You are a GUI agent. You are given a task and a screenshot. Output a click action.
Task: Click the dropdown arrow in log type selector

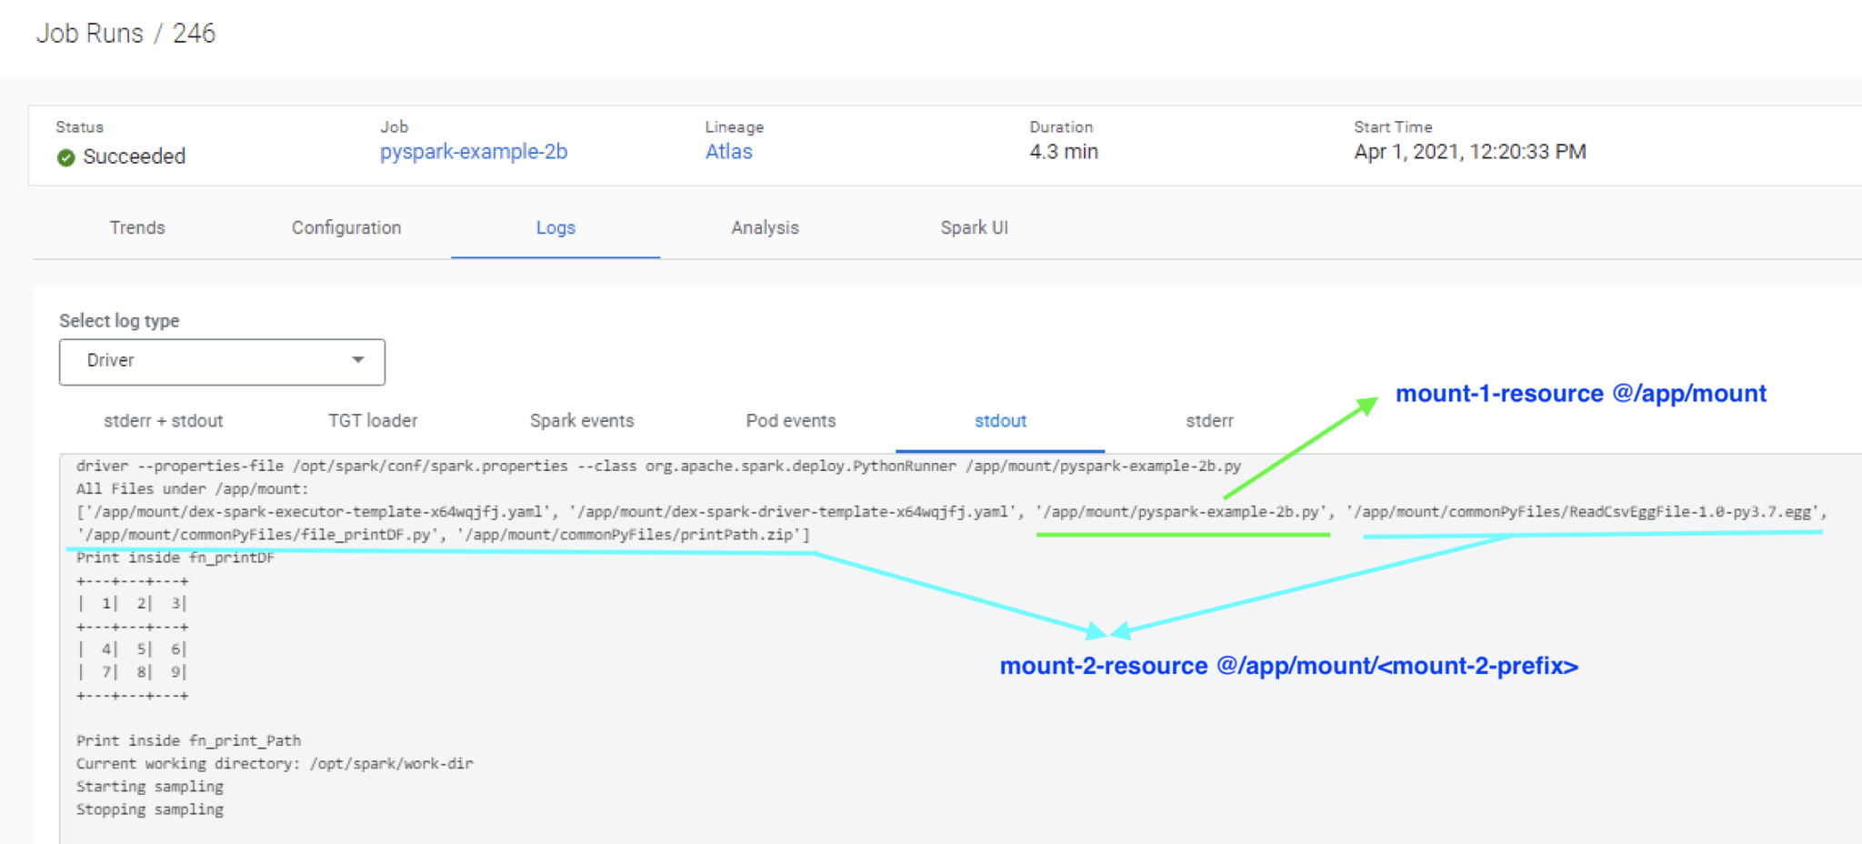click(x=358, y=360)
